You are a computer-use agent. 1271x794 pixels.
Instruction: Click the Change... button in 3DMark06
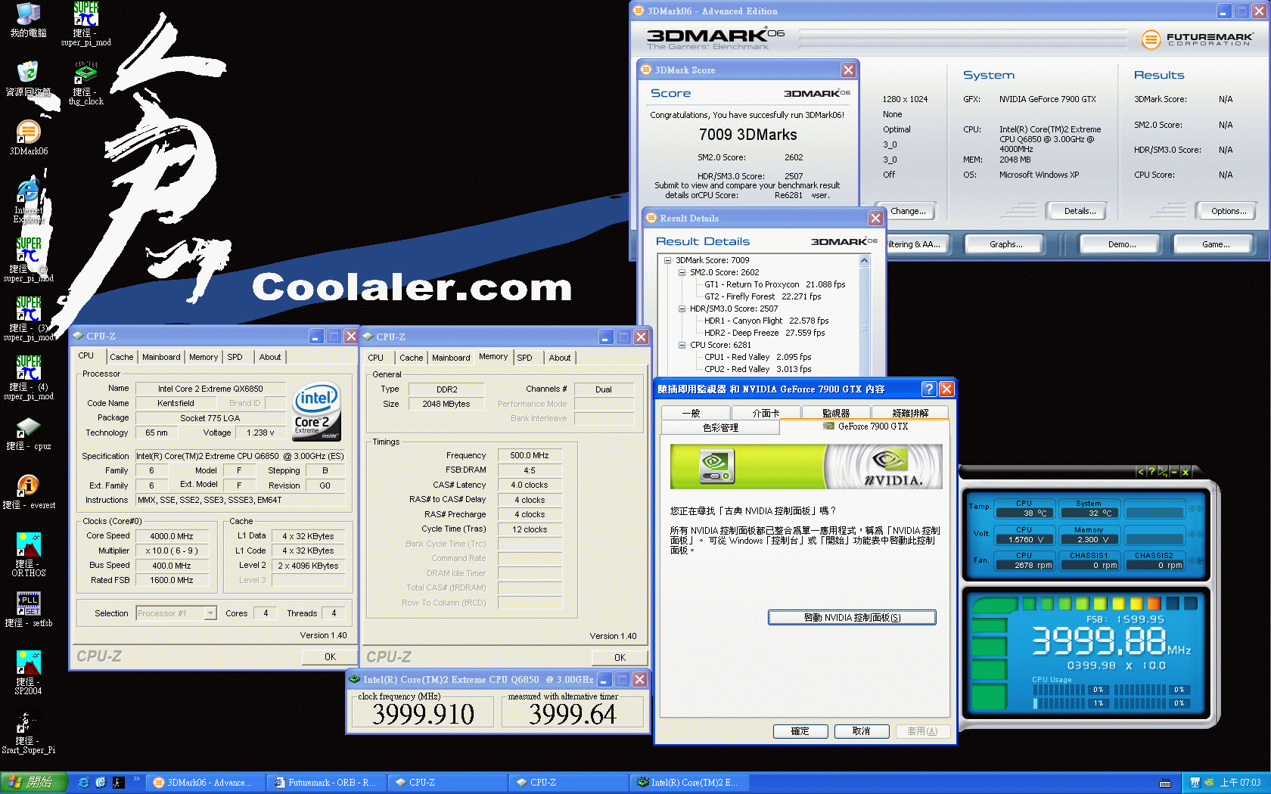point(906,211)
